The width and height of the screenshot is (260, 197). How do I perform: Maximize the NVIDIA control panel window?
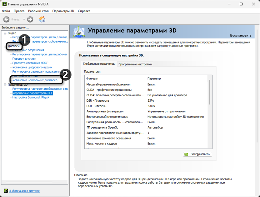241,4
